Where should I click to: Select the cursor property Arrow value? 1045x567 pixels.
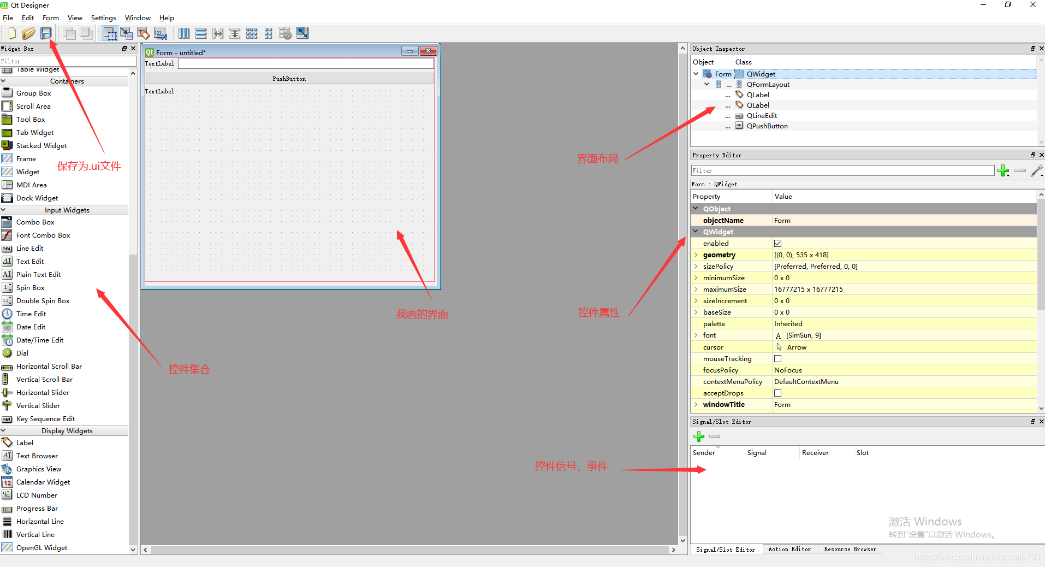(x=904, y=347)
